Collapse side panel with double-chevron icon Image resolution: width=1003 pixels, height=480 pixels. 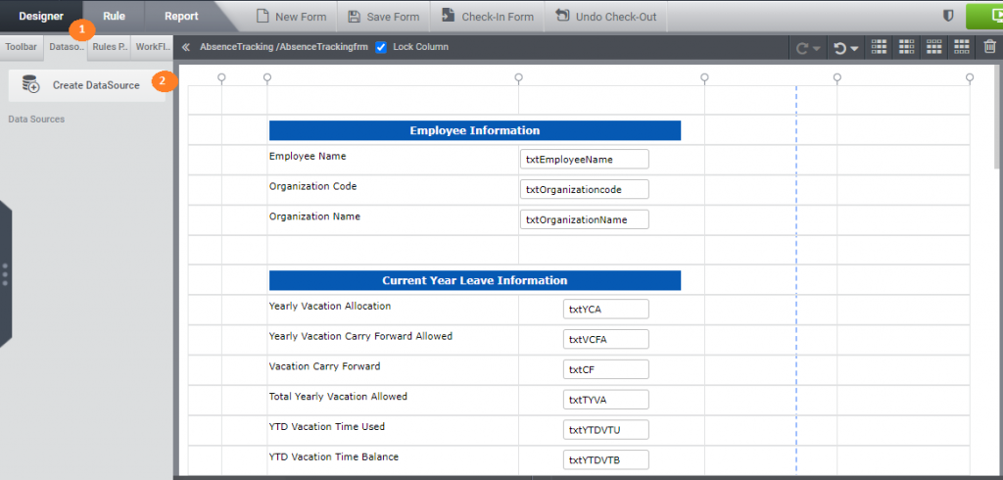186,47
